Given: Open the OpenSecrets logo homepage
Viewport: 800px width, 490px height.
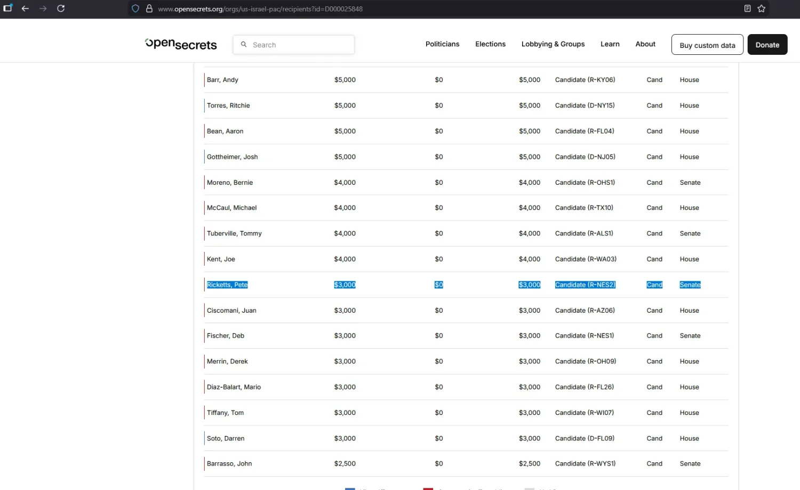Looking at the screenshot, I should [x=181, y=44].
